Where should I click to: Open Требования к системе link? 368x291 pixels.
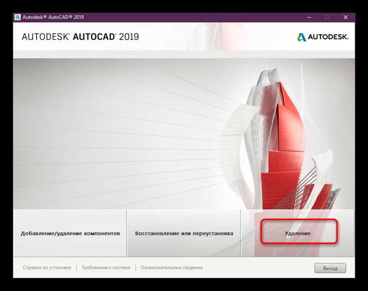coord(106,267)
